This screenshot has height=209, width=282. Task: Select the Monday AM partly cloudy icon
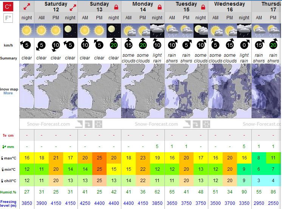tap(129, 31)
